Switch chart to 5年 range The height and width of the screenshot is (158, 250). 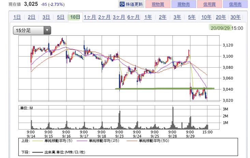(192, 17)
